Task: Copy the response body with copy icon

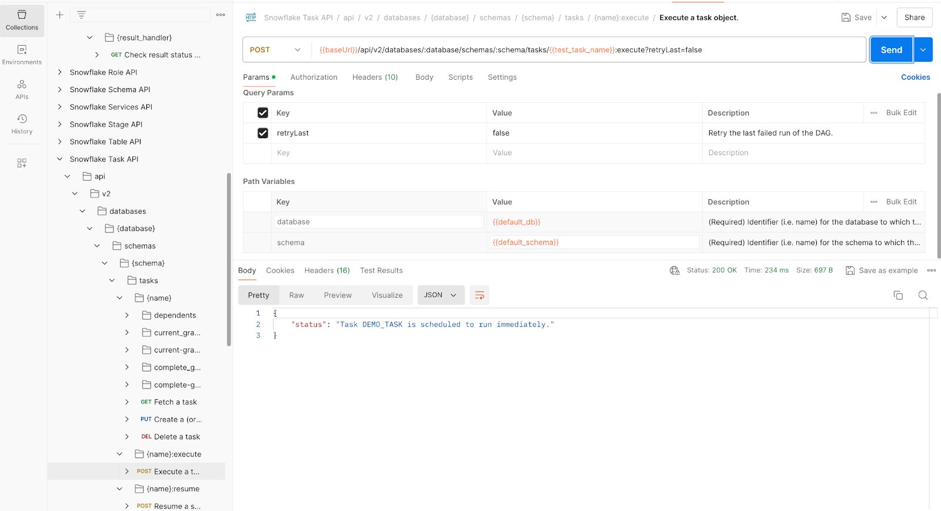Action: tap(898, 295)
